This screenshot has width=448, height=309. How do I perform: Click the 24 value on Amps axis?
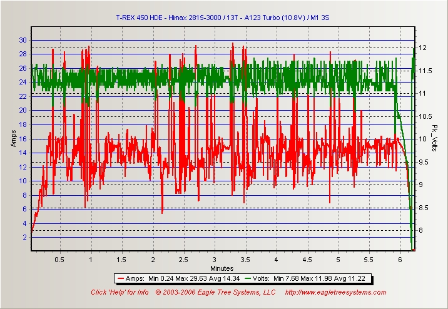[23, 82]
